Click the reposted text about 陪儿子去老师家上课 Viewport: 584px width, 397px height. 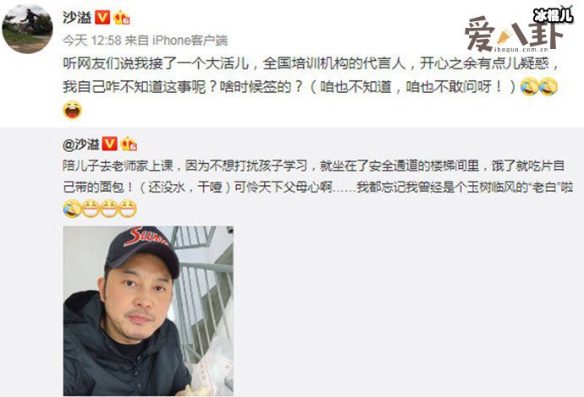click(x=317, y=177)
